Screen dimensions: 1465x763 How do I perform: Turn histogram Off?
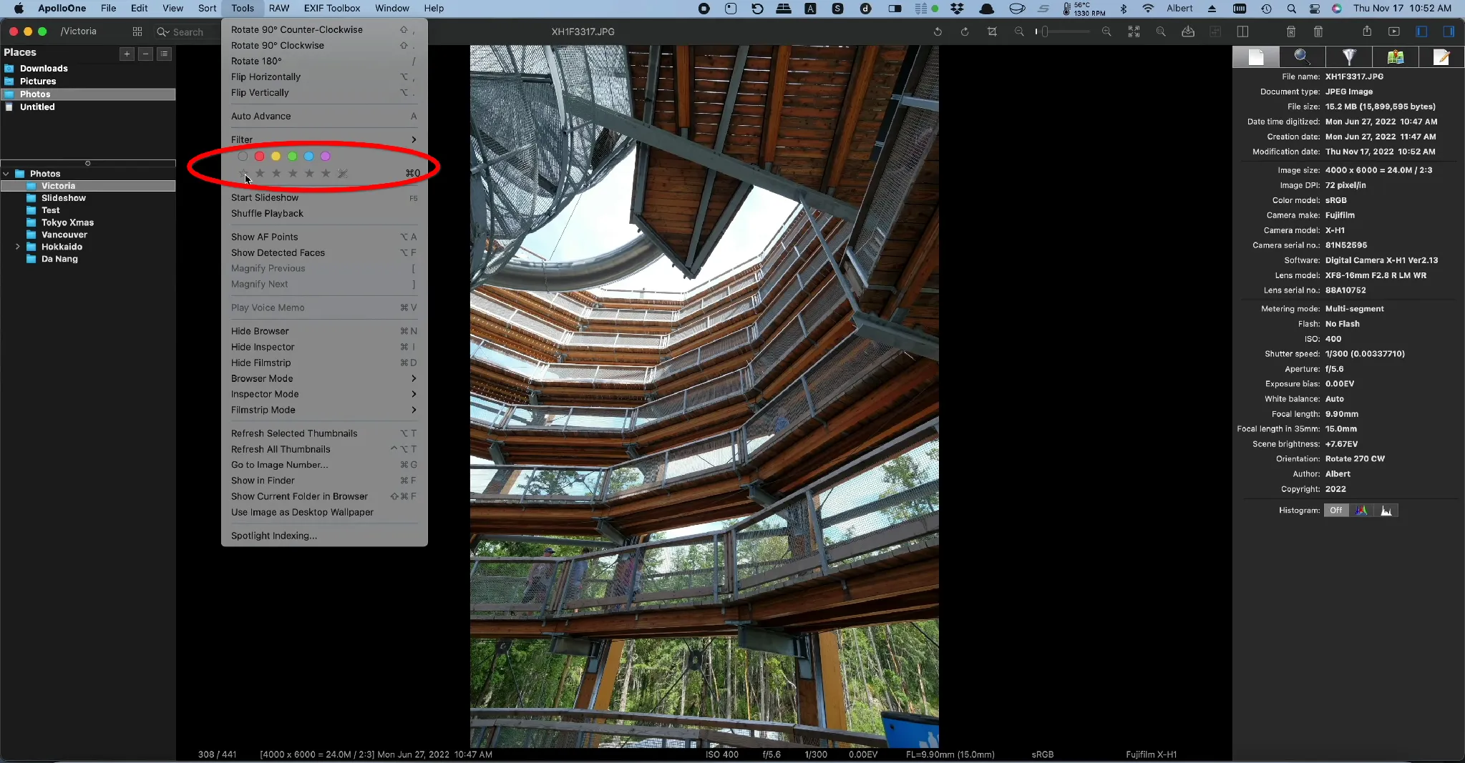[x=1335, y=510]
